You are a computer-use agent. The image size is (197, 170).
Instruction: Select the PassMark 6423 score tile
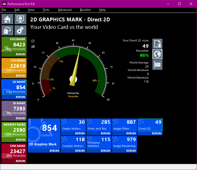pyautogui.click(x=14, y=44)
